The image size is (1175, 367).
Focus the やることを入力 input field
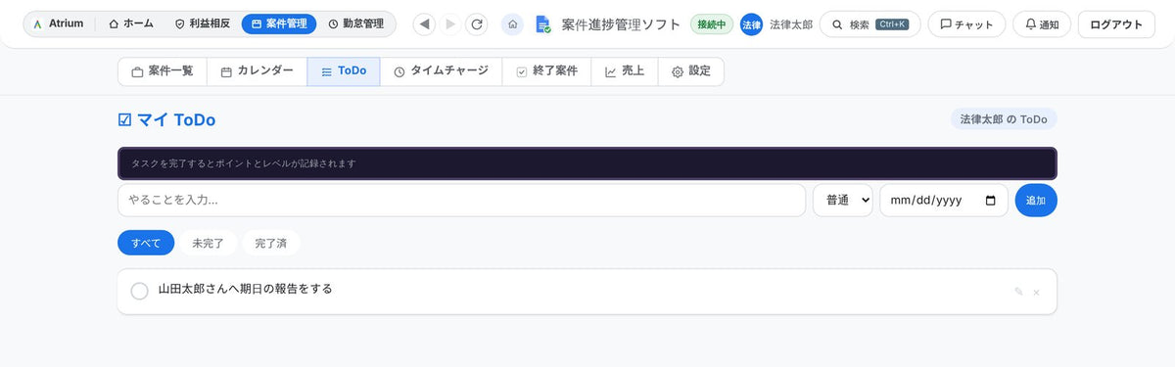(x=461, y=200)
